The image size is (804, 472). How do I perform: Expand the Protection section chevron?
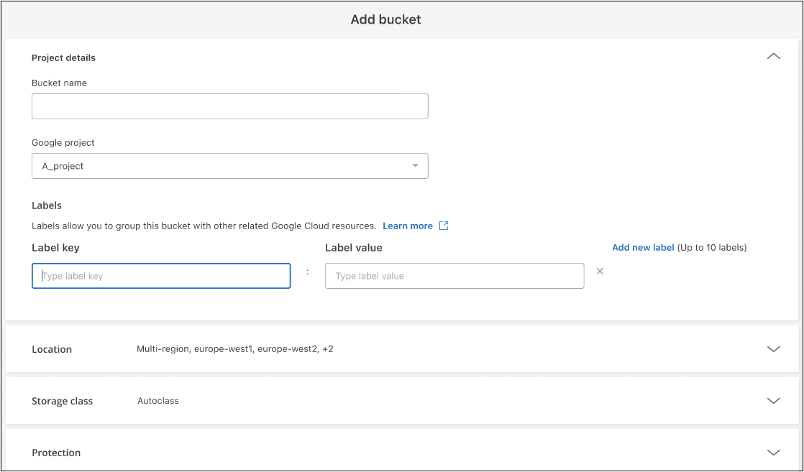point(773,453)
